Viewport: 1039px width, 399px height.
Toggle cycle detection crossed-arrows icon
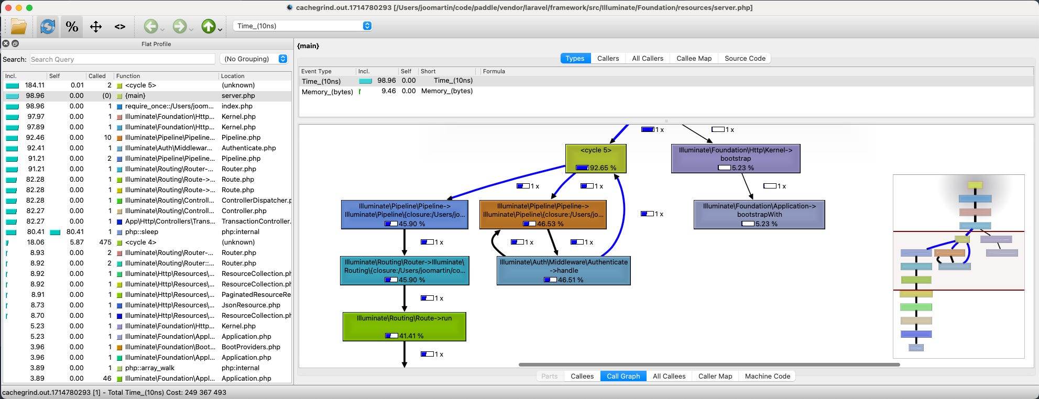(x=96, y=26)
